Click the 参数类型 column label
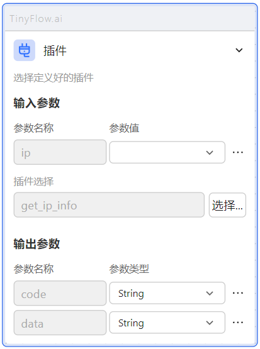The width and height of the screenshot is (260, 349). point(129,269)
